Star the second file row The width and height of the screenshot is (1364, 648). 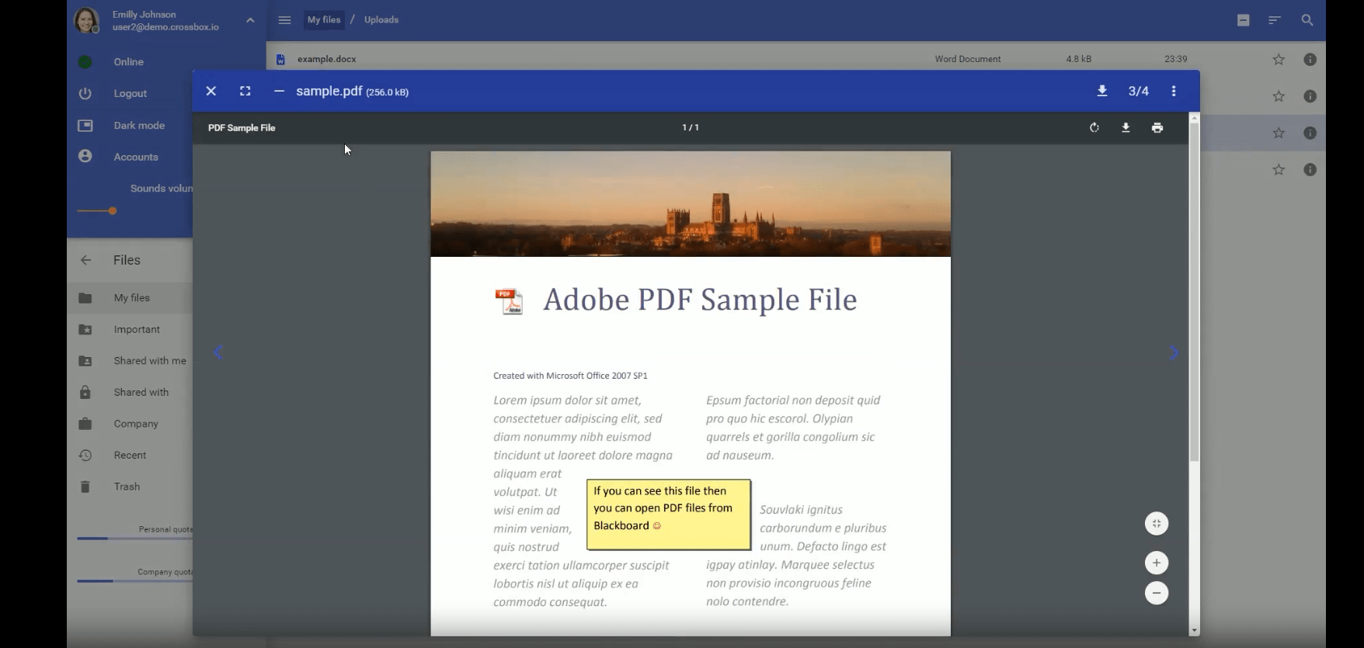pos(1279,96)
